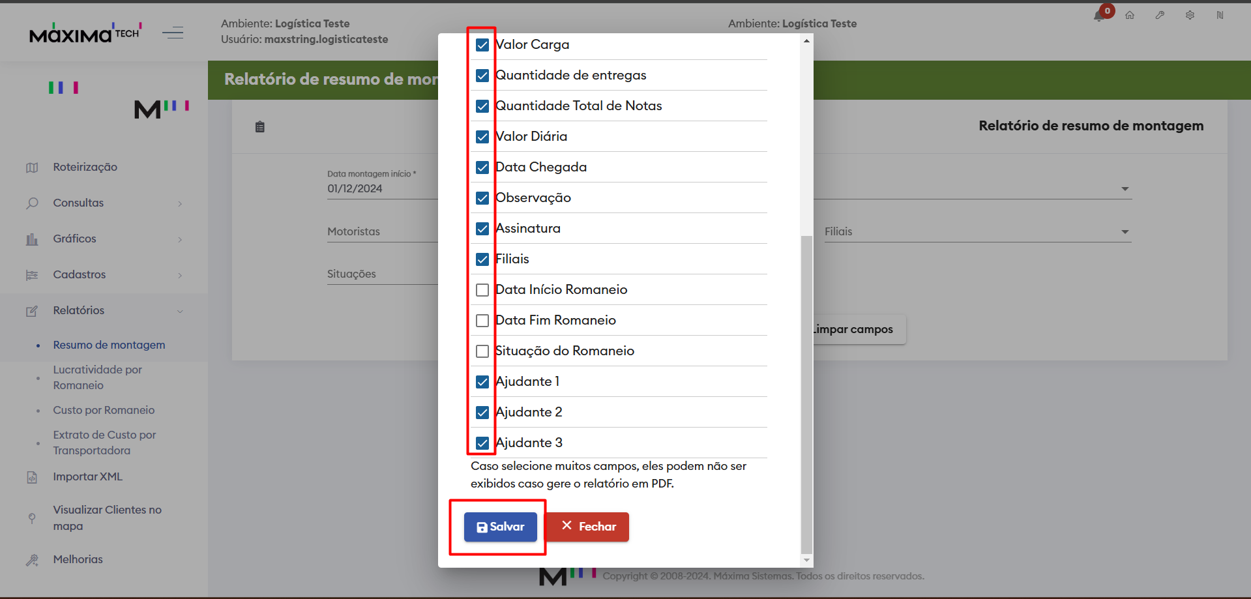Uncheck the Filiais checkbox in the dialog
The height and width of the screenshot is (599, 1251).
click(x=482, y=259)
